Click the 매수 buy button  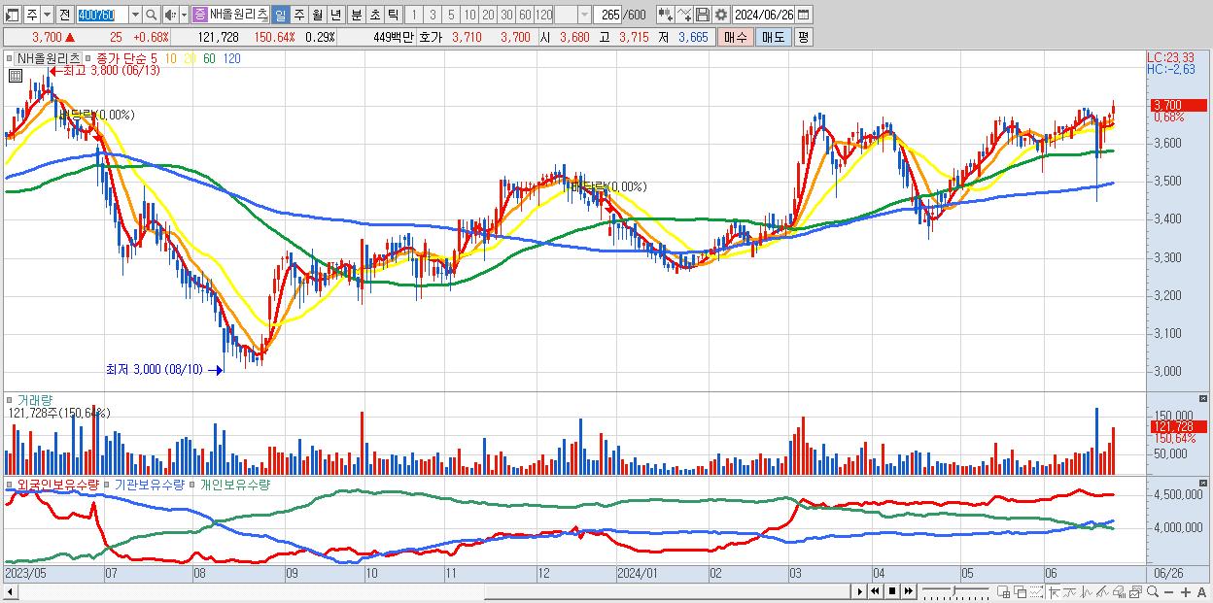(x=735, y=37)
